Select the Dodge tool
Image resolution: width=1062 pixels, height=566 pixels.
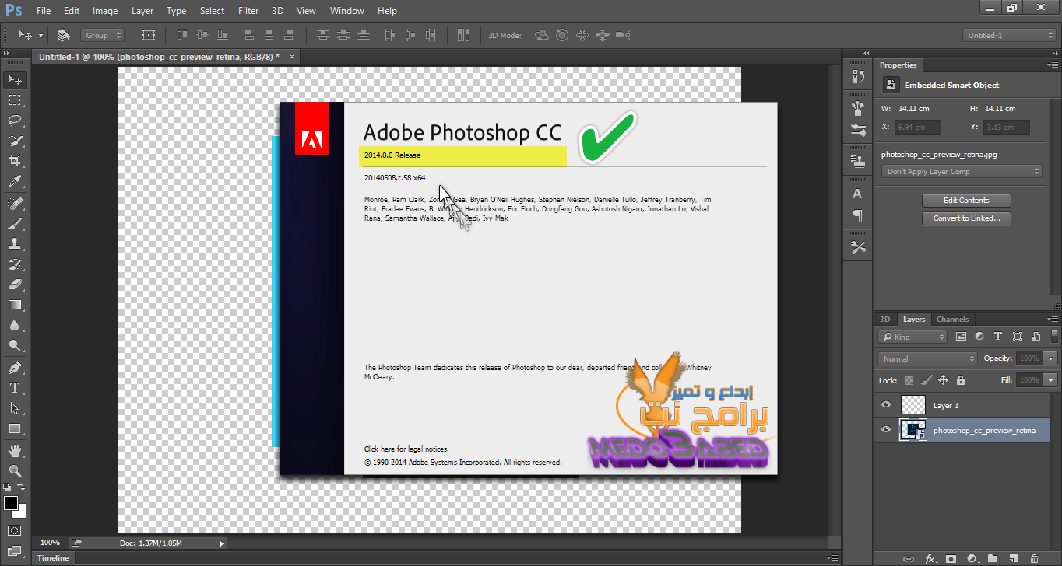(15, 345)
